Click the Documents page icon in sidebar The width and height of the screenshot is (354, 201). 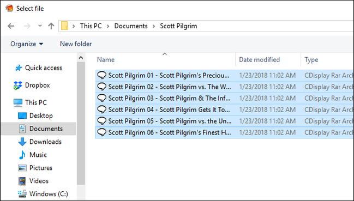tap(22, 129)
